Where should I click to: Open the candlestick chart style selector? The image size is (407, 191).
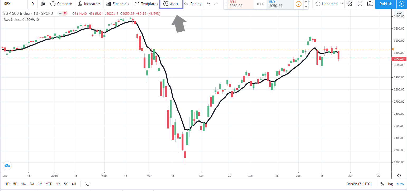[43, 4]
